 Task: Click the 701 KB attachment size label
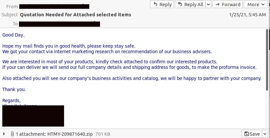103,134
